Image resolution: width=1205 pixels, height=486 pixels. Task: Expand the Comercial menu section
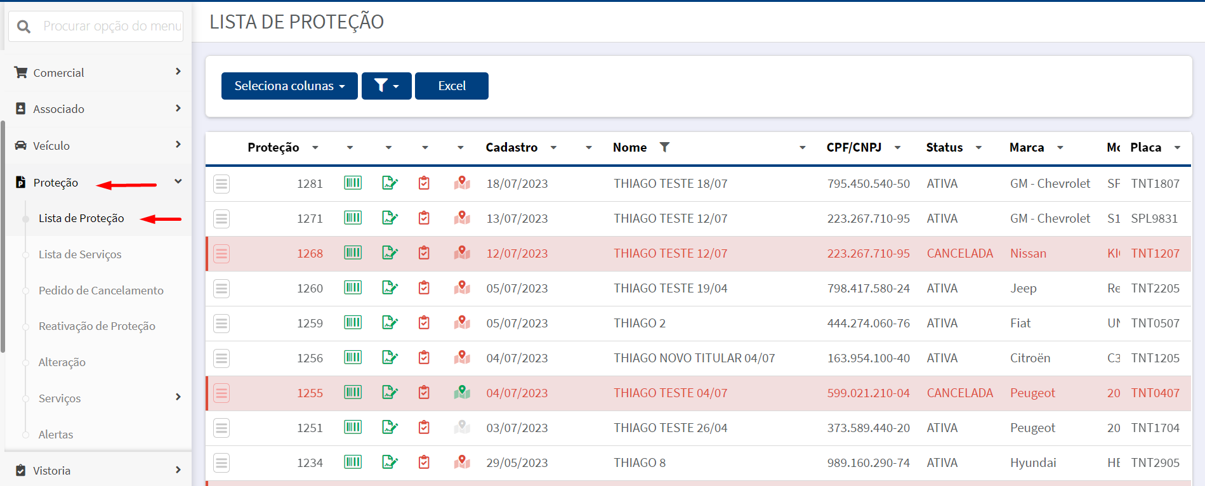[x=98, y=72]
